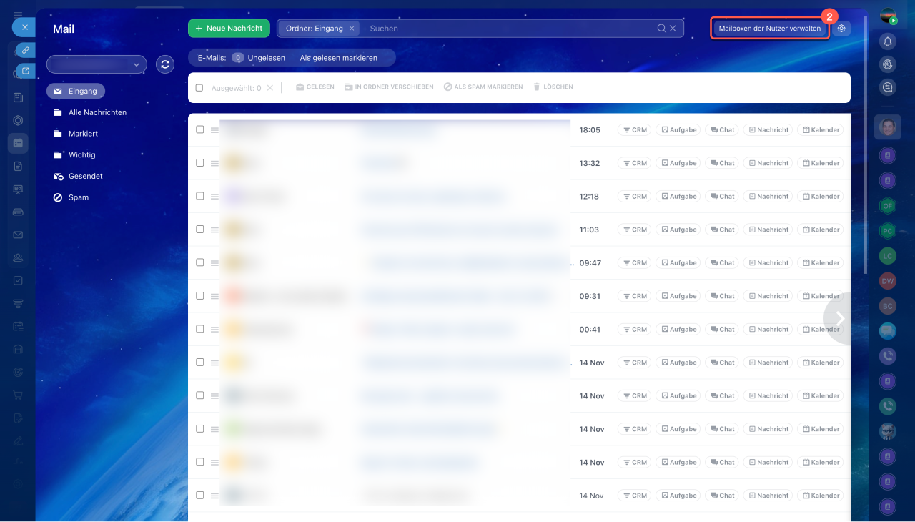Screen dimensions: 915x522
Task: Reset the 'Ausgewählt: 0' selection
Action: click(269, 88)
